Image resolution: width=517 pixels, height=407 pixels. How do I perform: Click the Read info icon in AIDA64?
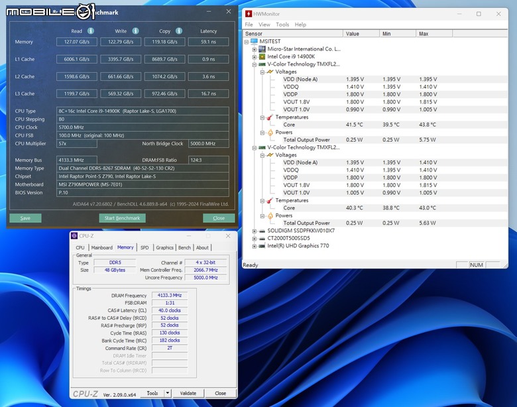(91, 31)
